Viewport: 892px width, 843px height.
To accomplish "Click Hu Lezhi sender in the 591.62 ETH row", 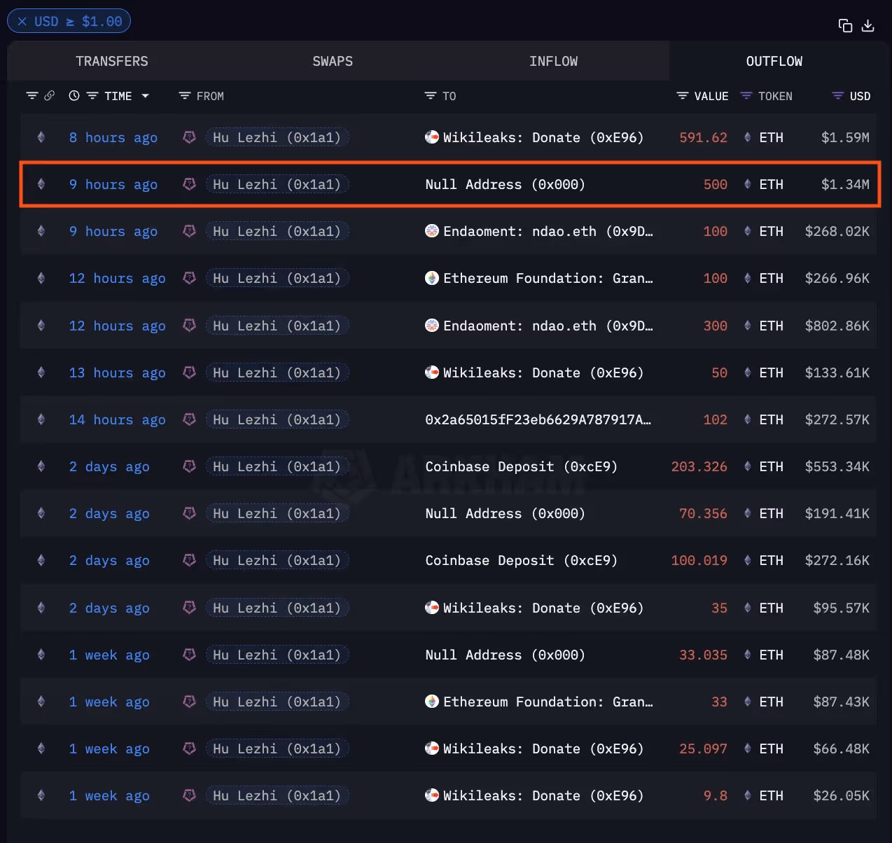I will (x=277, y=138).
